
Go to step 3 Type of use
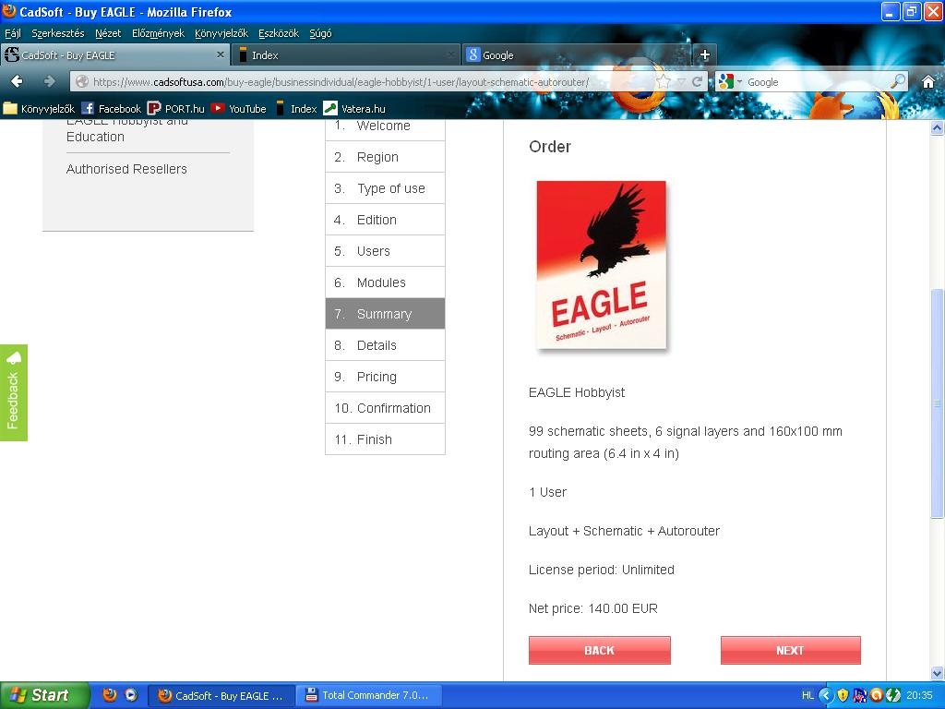pos(385,188)
